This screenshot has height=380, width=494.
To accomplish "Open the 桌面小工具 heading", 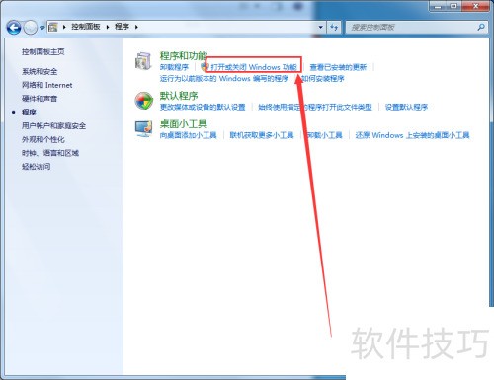I will [184, 124].
